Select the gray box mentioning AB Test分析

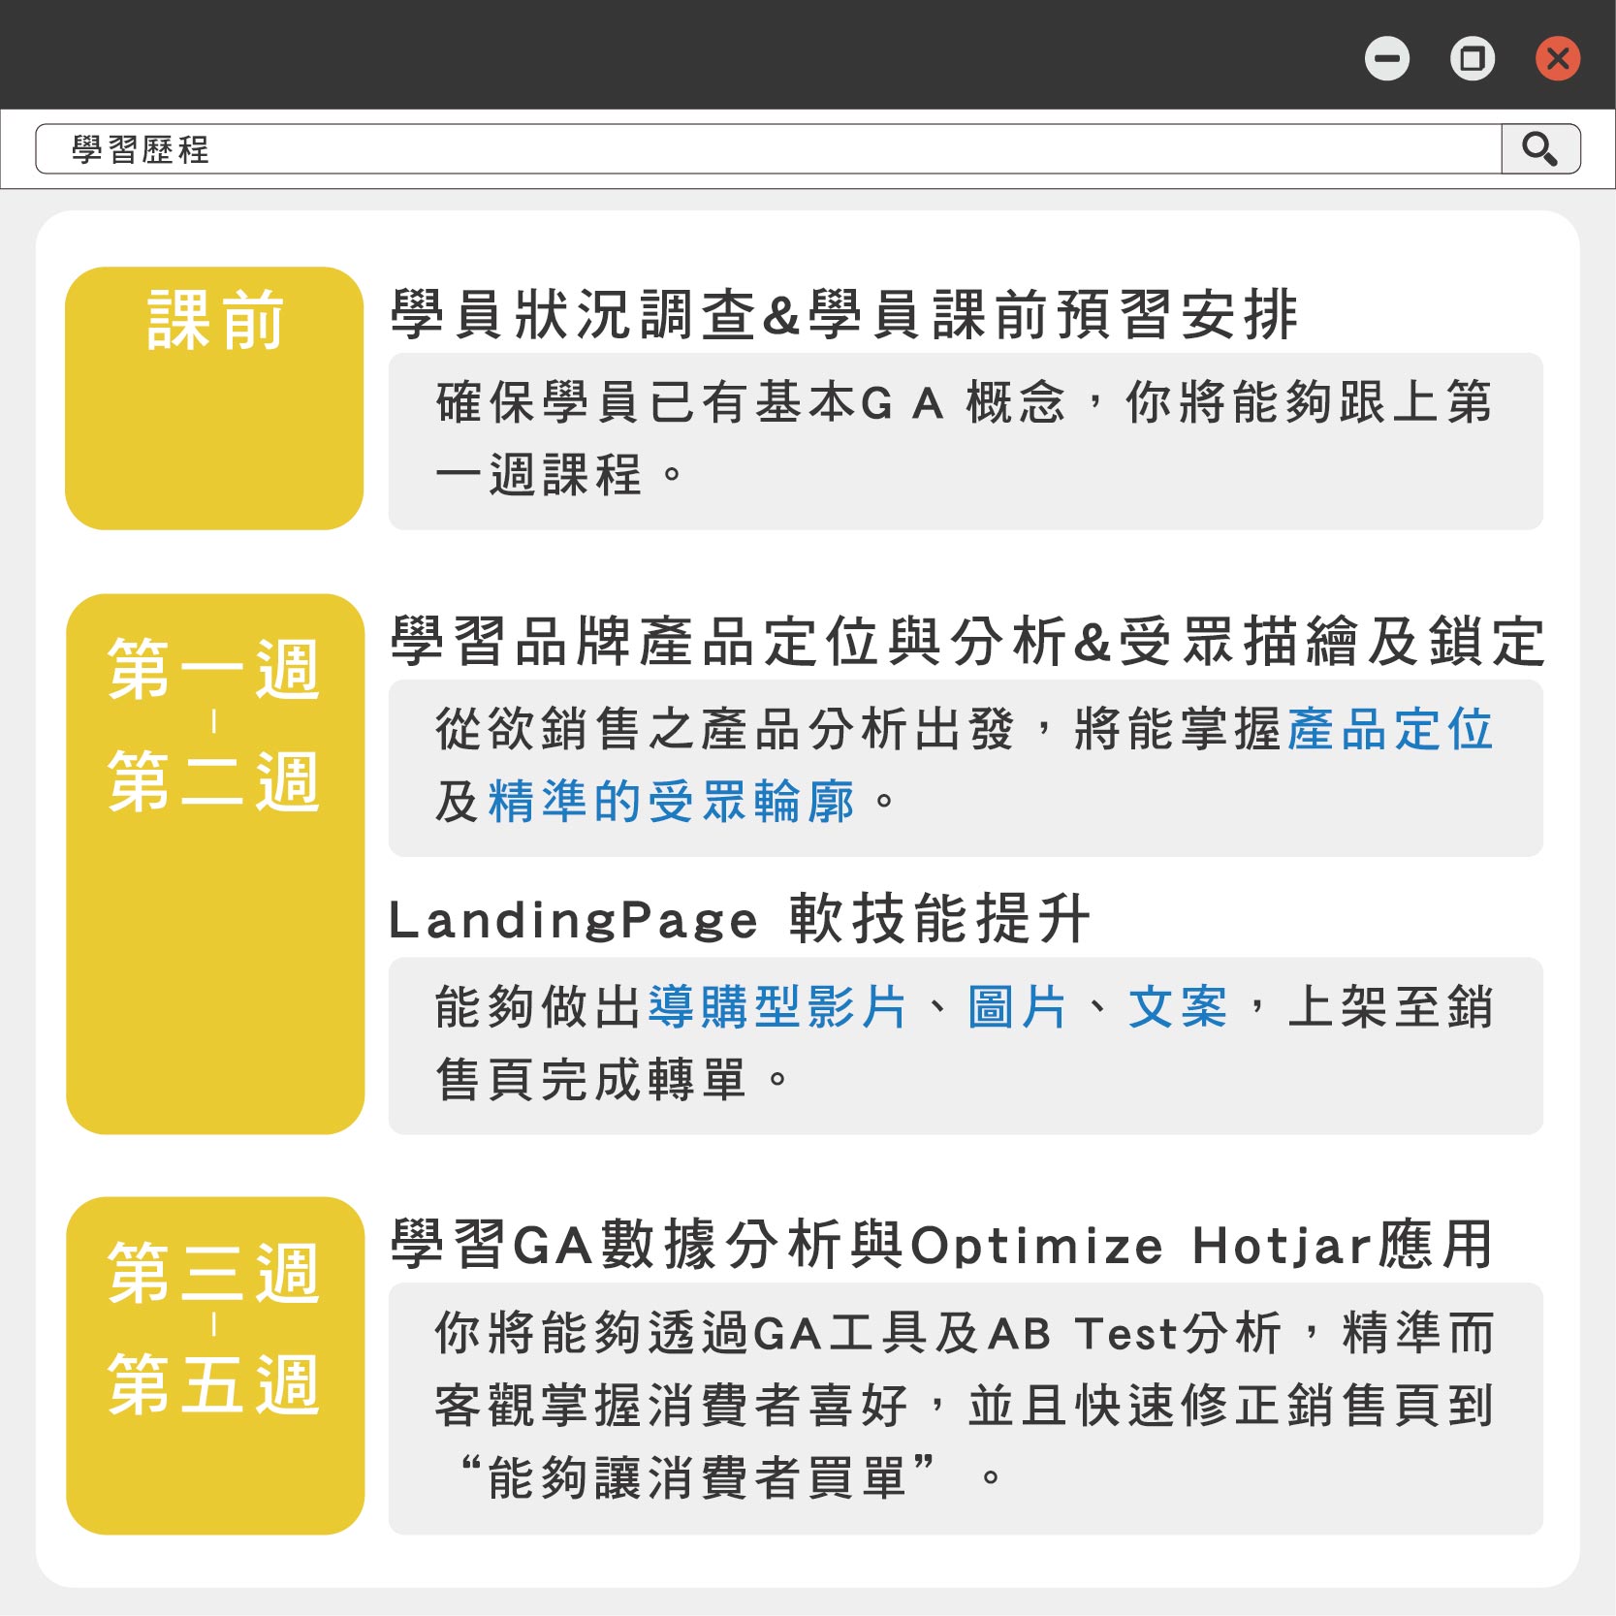click(965, 1408)
